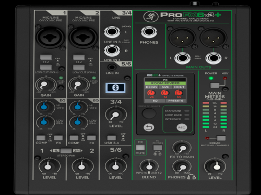Click the channel 2 LEVEL SET LED
Image resolution: width=261 pixels, height=195 pixels.
pos(94,78)
